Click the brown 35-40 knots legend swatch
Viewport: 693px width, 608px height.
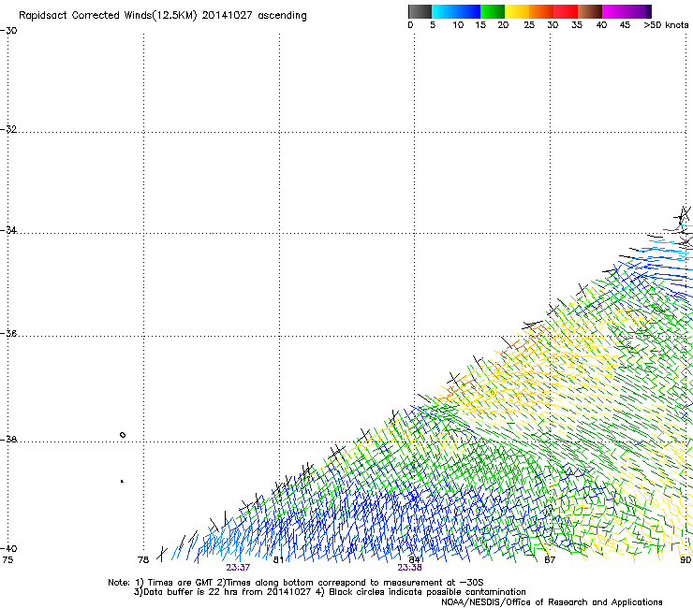tap(590, 11)
